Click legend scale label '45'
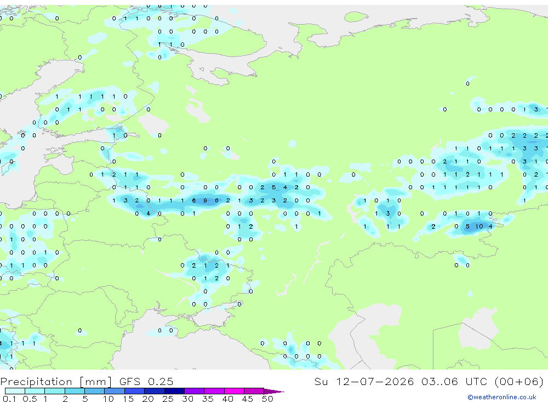548x402 pixels. [x=248, y=399]
